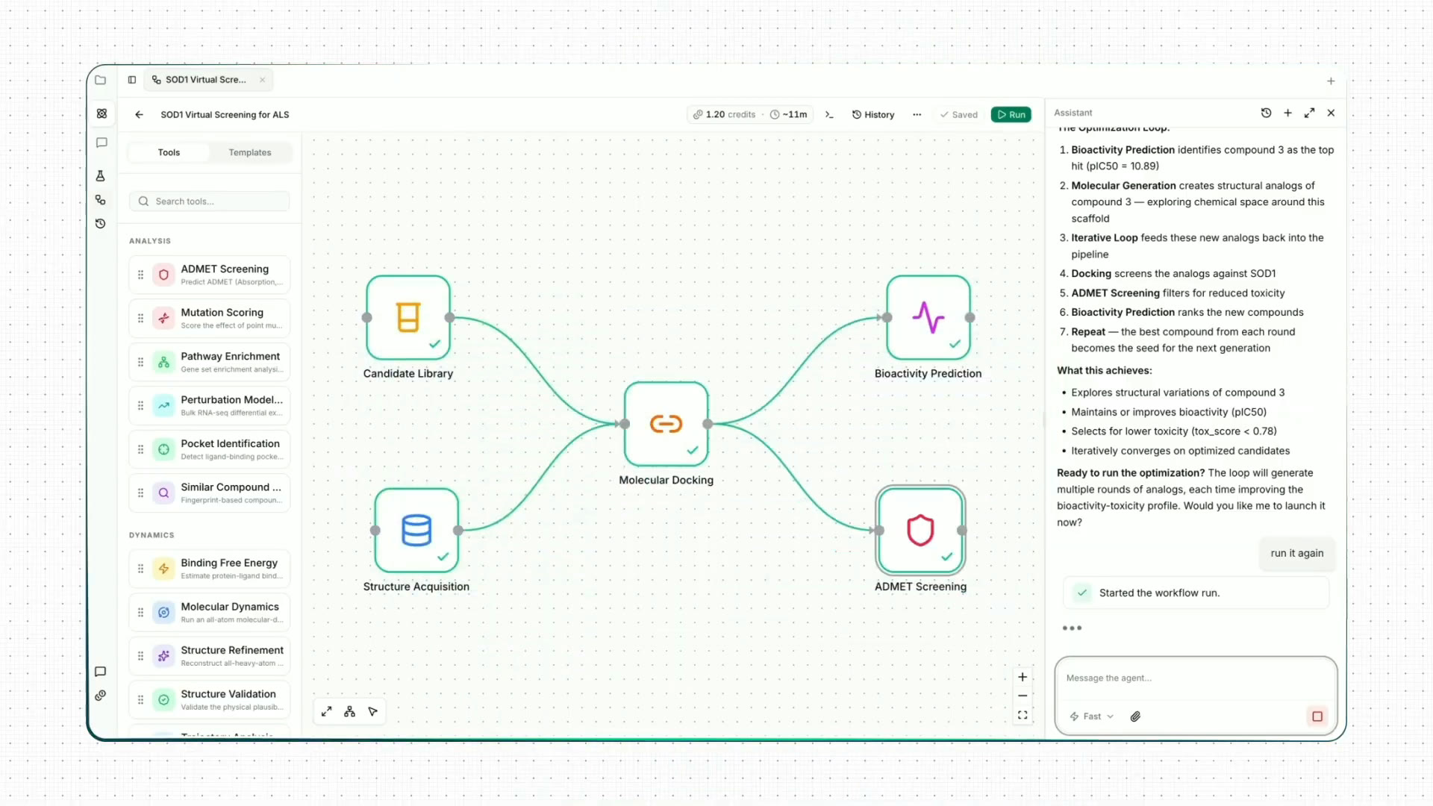Attach a file with the paperclip

coord(1135,716)
